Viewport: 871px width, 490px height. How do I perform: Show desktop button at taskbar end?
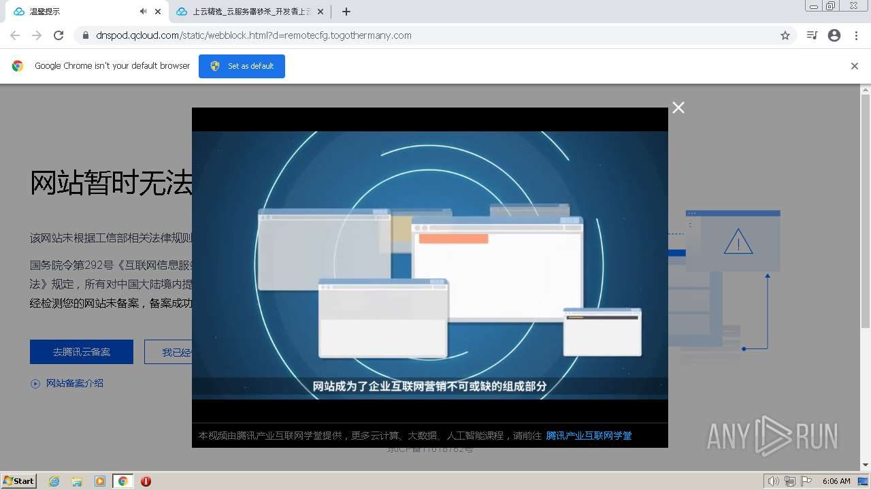point(864,481)
